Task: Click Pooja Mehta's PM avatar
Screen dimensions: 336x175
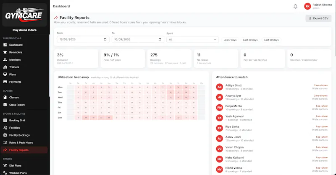Action: [219, 108]
